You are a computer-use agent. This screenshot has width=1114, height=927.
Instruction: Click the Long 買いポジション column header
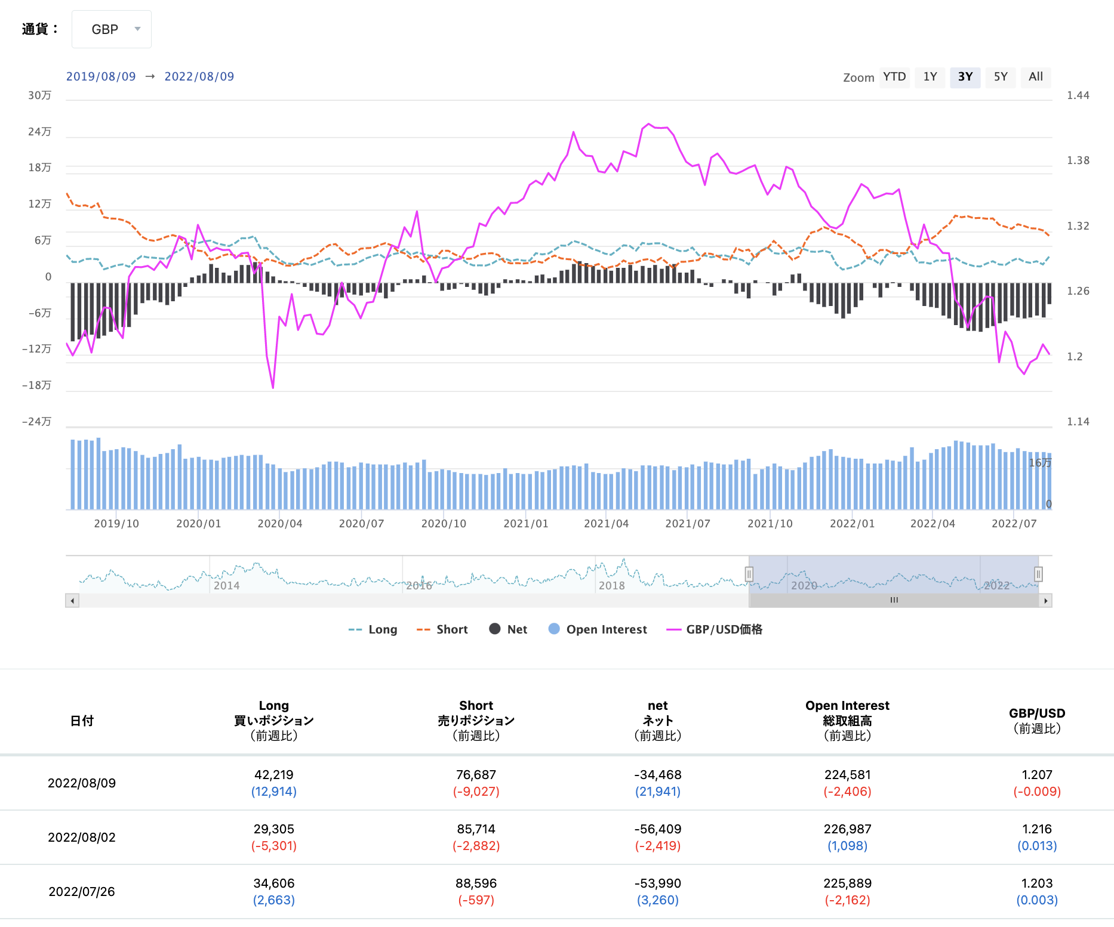pyautogui.click(x=274, y=721)
